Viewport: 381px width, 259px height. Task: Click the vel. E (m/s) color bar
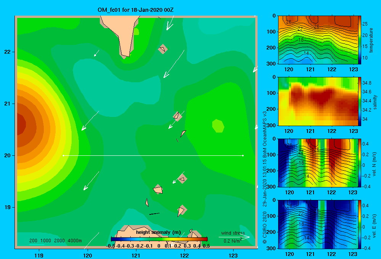point(360,224)
